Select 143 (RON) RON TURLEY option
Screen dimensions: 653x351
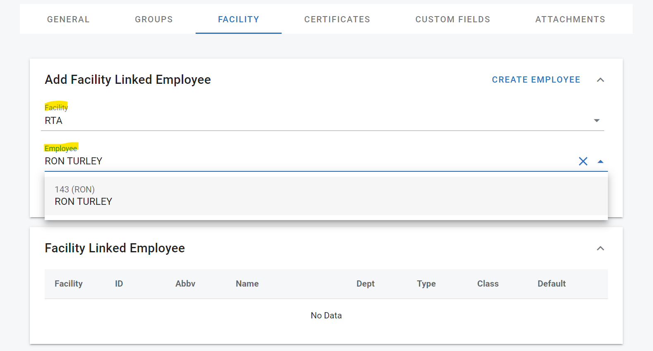tap(326, 196)
